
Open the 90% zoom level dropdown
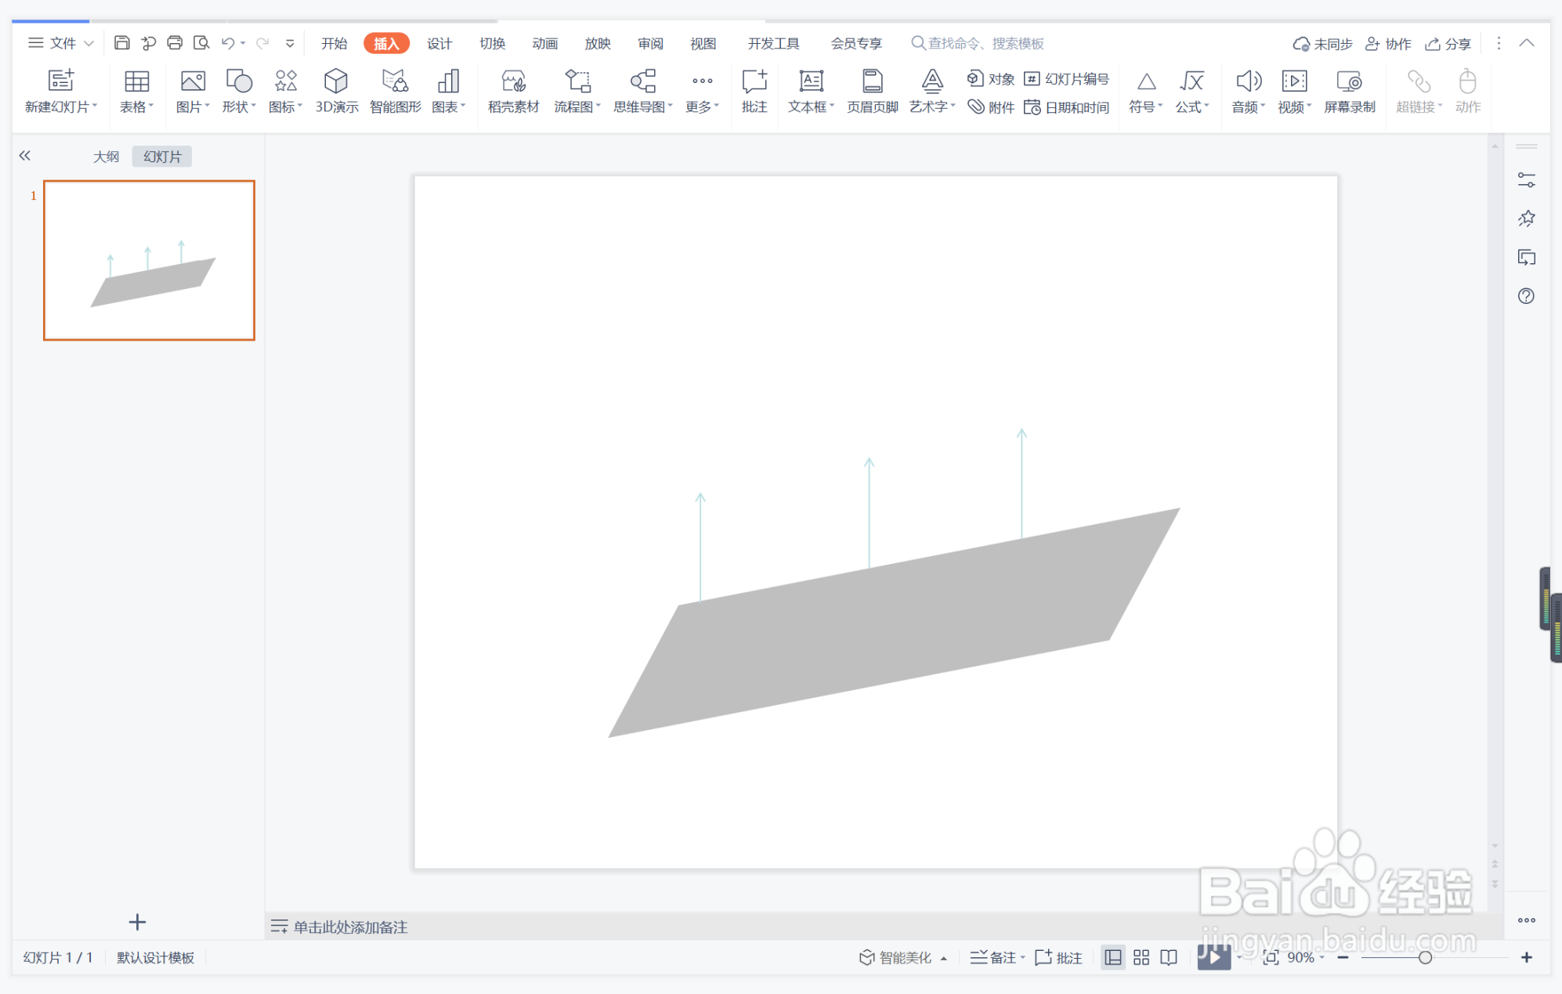tap(1306, 957)
